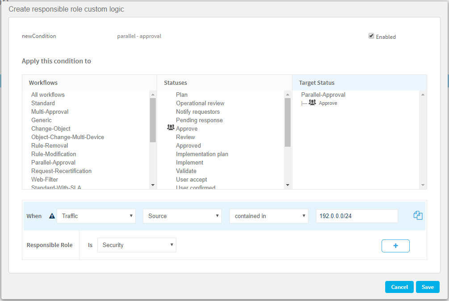
Task: Click the plus button to add condition
Action: coord(395,246)
